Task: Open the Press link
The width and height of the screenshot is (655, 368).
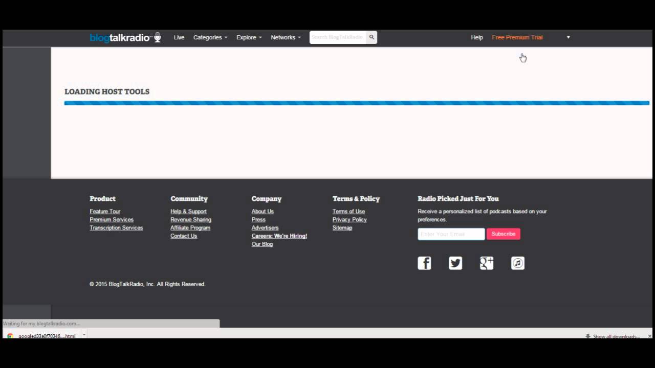Action: (258, 220)
